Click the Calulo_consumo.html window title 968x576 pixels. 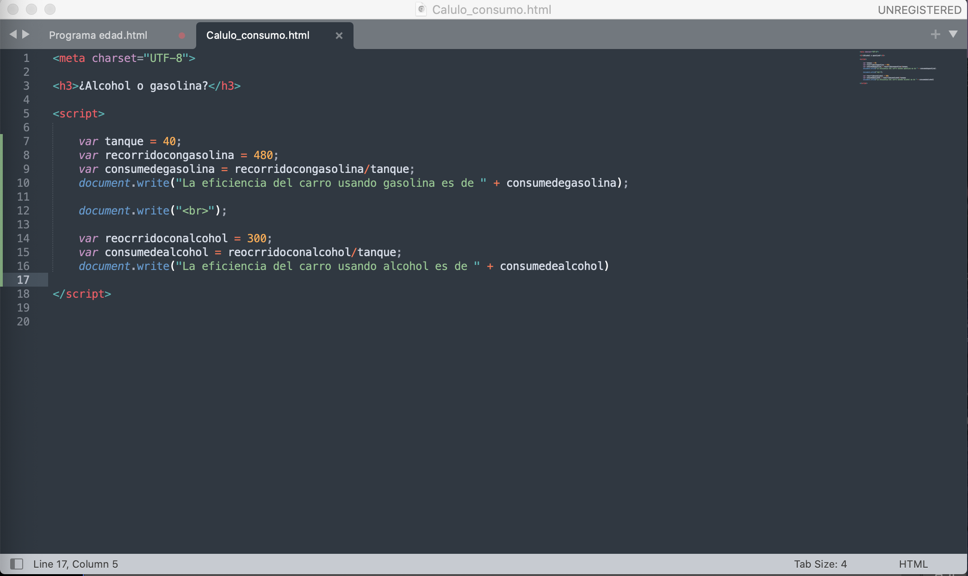coord(491,10)
